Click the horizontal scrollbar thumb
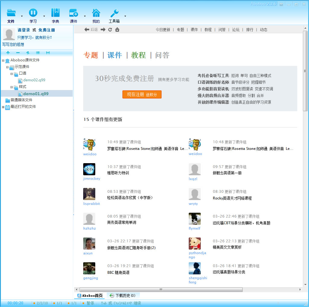 161,289
